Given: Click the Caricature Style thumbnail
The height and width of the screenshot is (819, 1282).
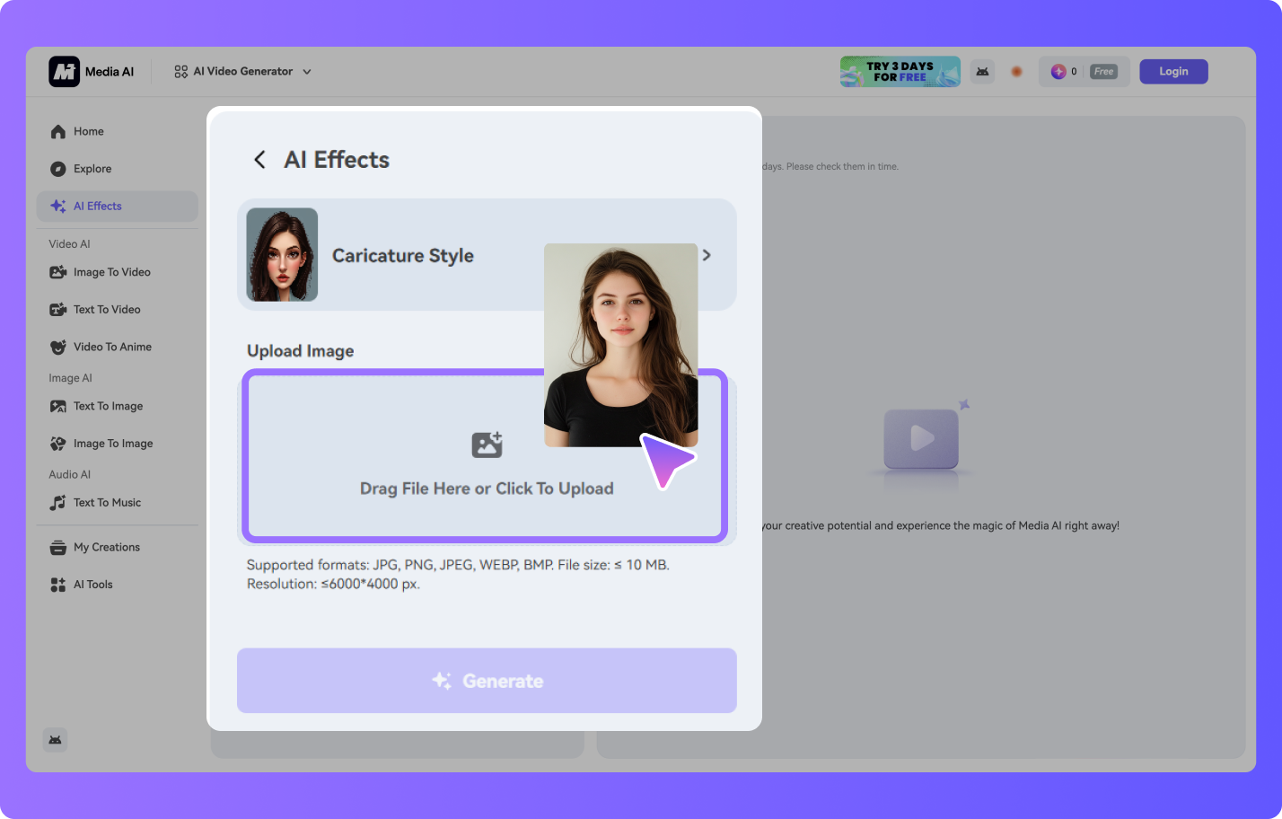Looking at the screenshot, I should point(282,255).
